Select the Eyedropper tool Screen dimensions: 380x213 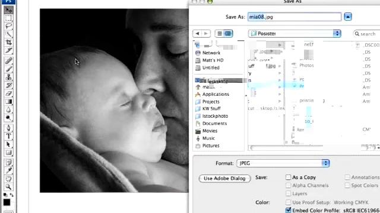click(8, 171)
